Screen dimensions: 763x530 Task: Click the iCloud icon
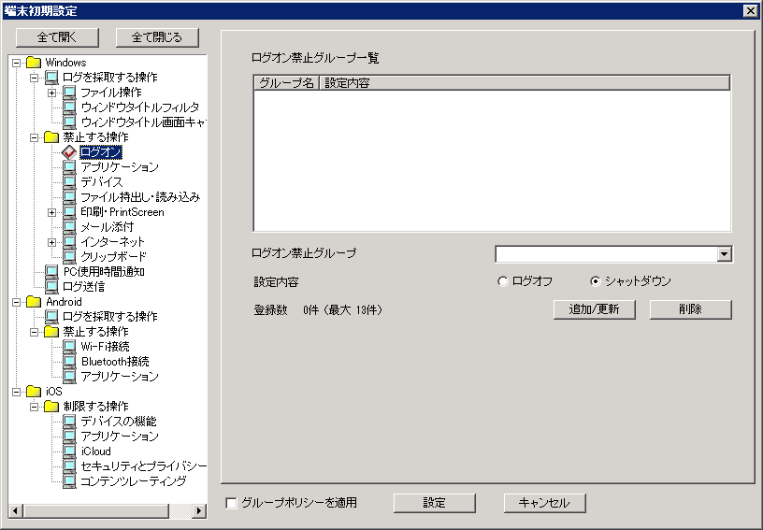click(69, 451)
